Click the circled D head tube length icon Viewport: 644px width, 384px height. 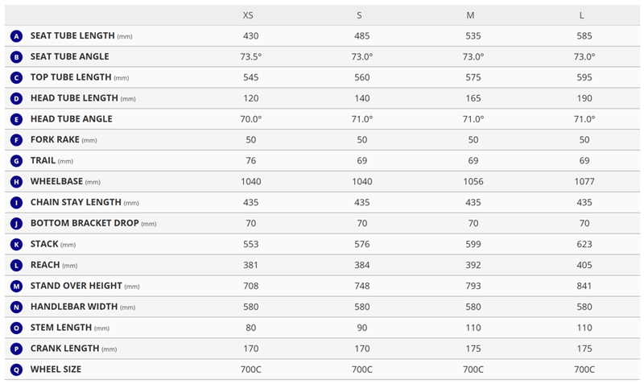click(x=16, y=98)
